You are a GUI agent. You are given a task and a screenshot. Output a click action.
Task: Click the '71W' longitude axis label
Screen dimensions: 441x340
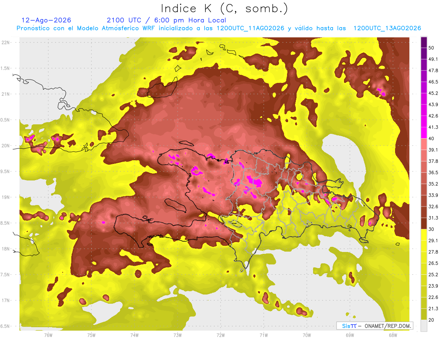pyautogui.click(x=263, y=335)
